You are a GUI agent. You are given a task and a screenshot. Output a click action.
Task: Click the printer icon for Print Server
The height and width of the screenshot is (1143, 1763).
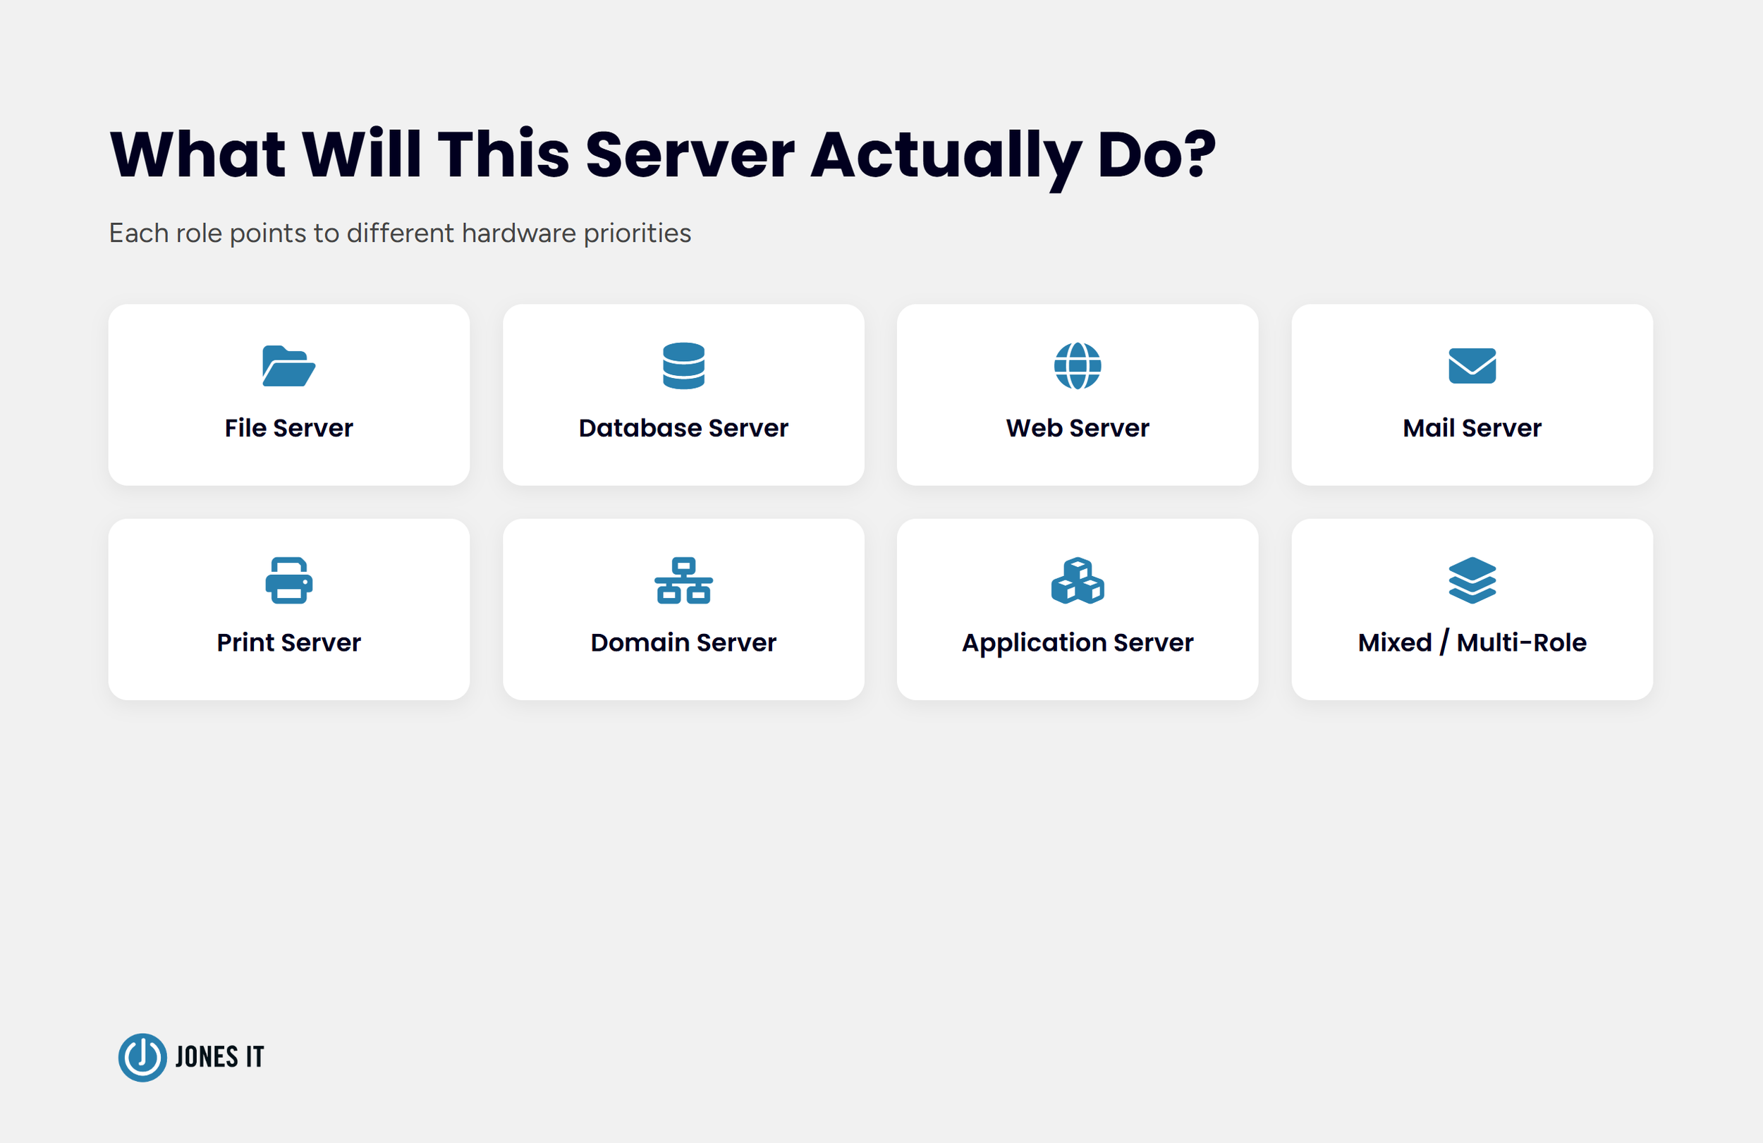point(289,581)
